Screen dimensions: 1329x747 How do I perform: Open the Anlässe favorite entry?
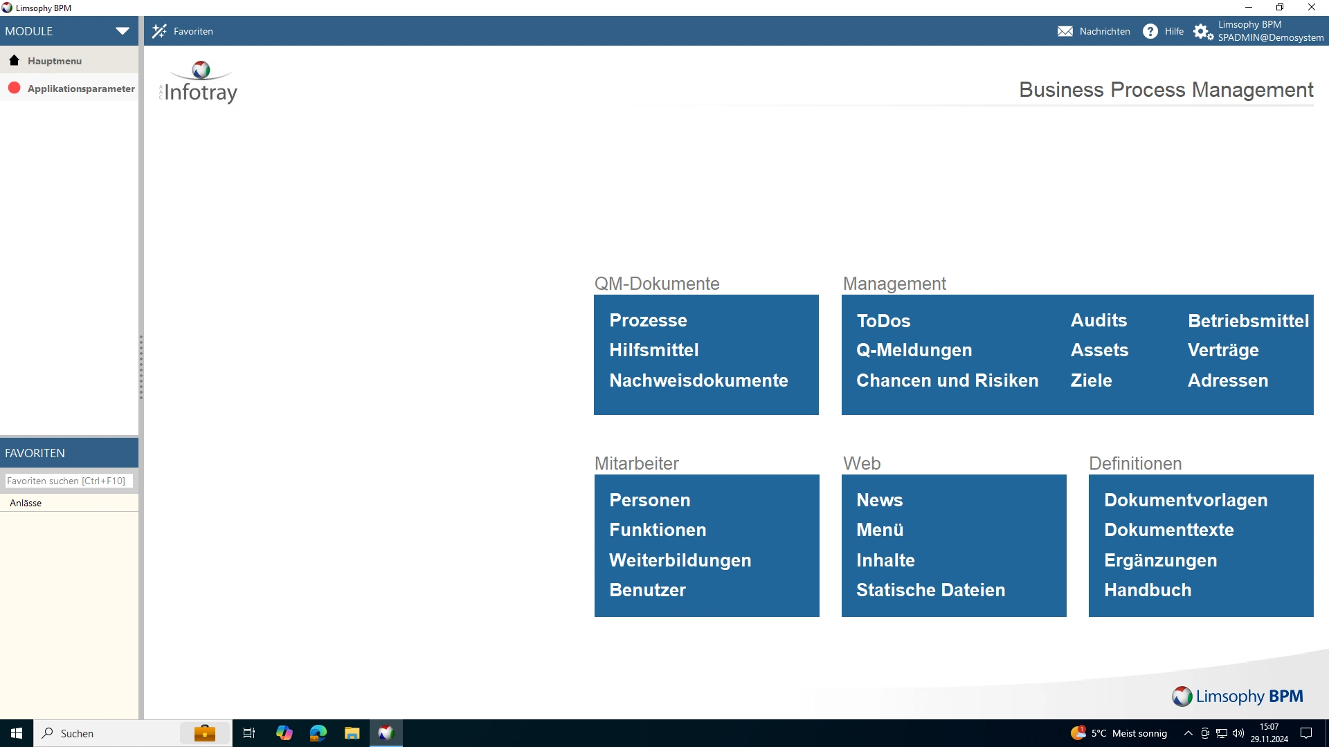(x=69, y=503)
